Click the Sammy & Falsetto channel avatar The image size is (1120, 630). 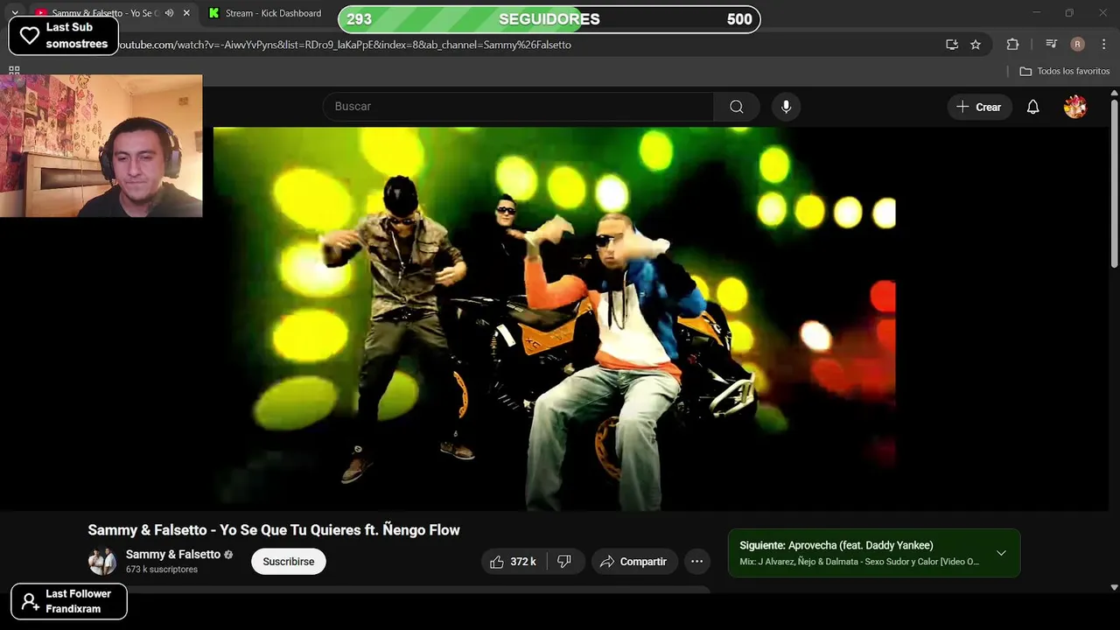point(102,562)
